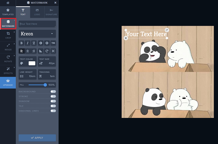Expand the Effects submenu arrow
The width and height of the screenshot is (218, 144).
tap(14, 67)
